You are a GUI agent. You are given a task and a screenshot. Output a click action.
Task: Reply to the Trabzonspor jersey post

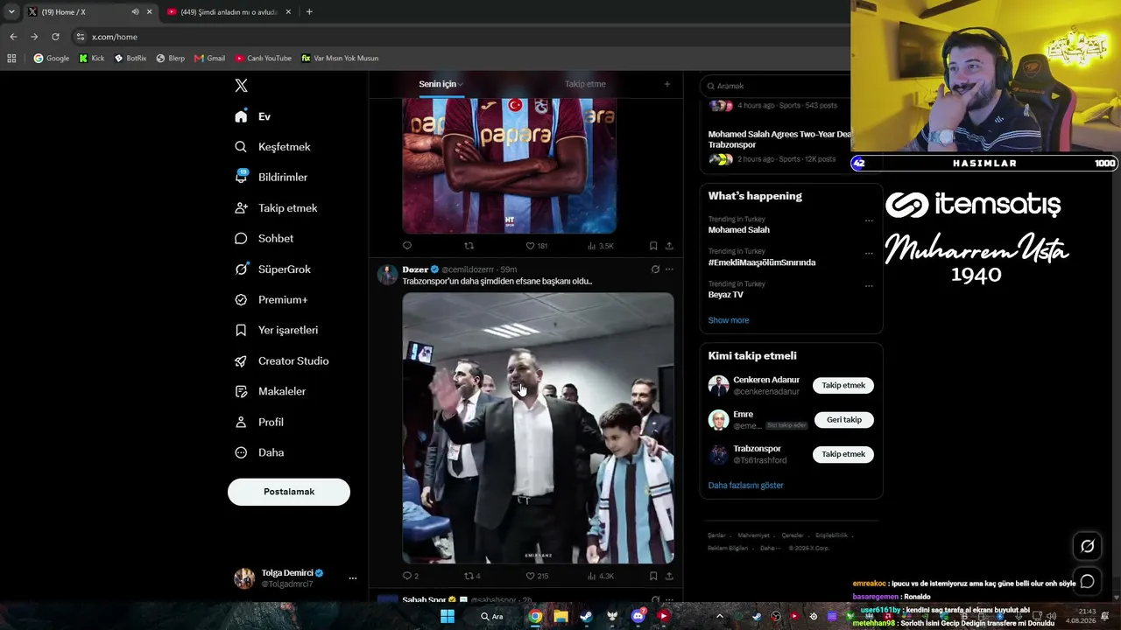(406, 246)
